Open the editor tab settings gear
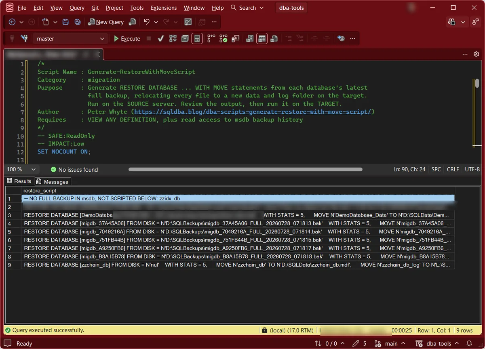Screen dimensions: 485x349 tap(476, 54)
